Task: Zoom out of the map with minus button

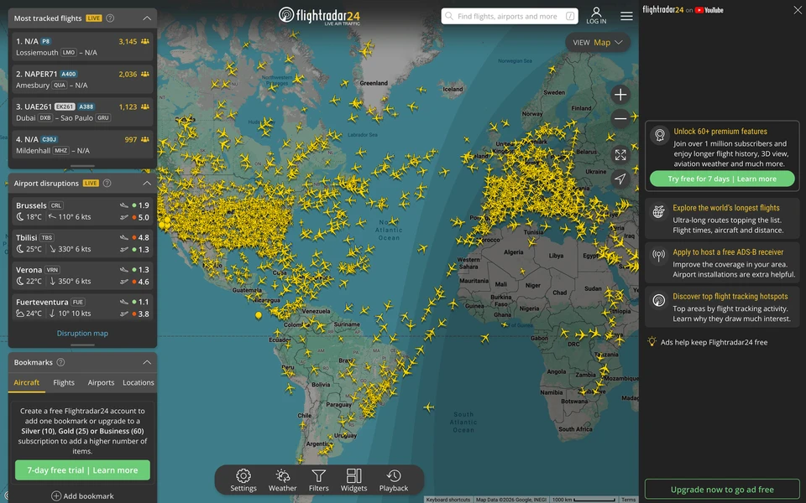Action: point(620,118)
